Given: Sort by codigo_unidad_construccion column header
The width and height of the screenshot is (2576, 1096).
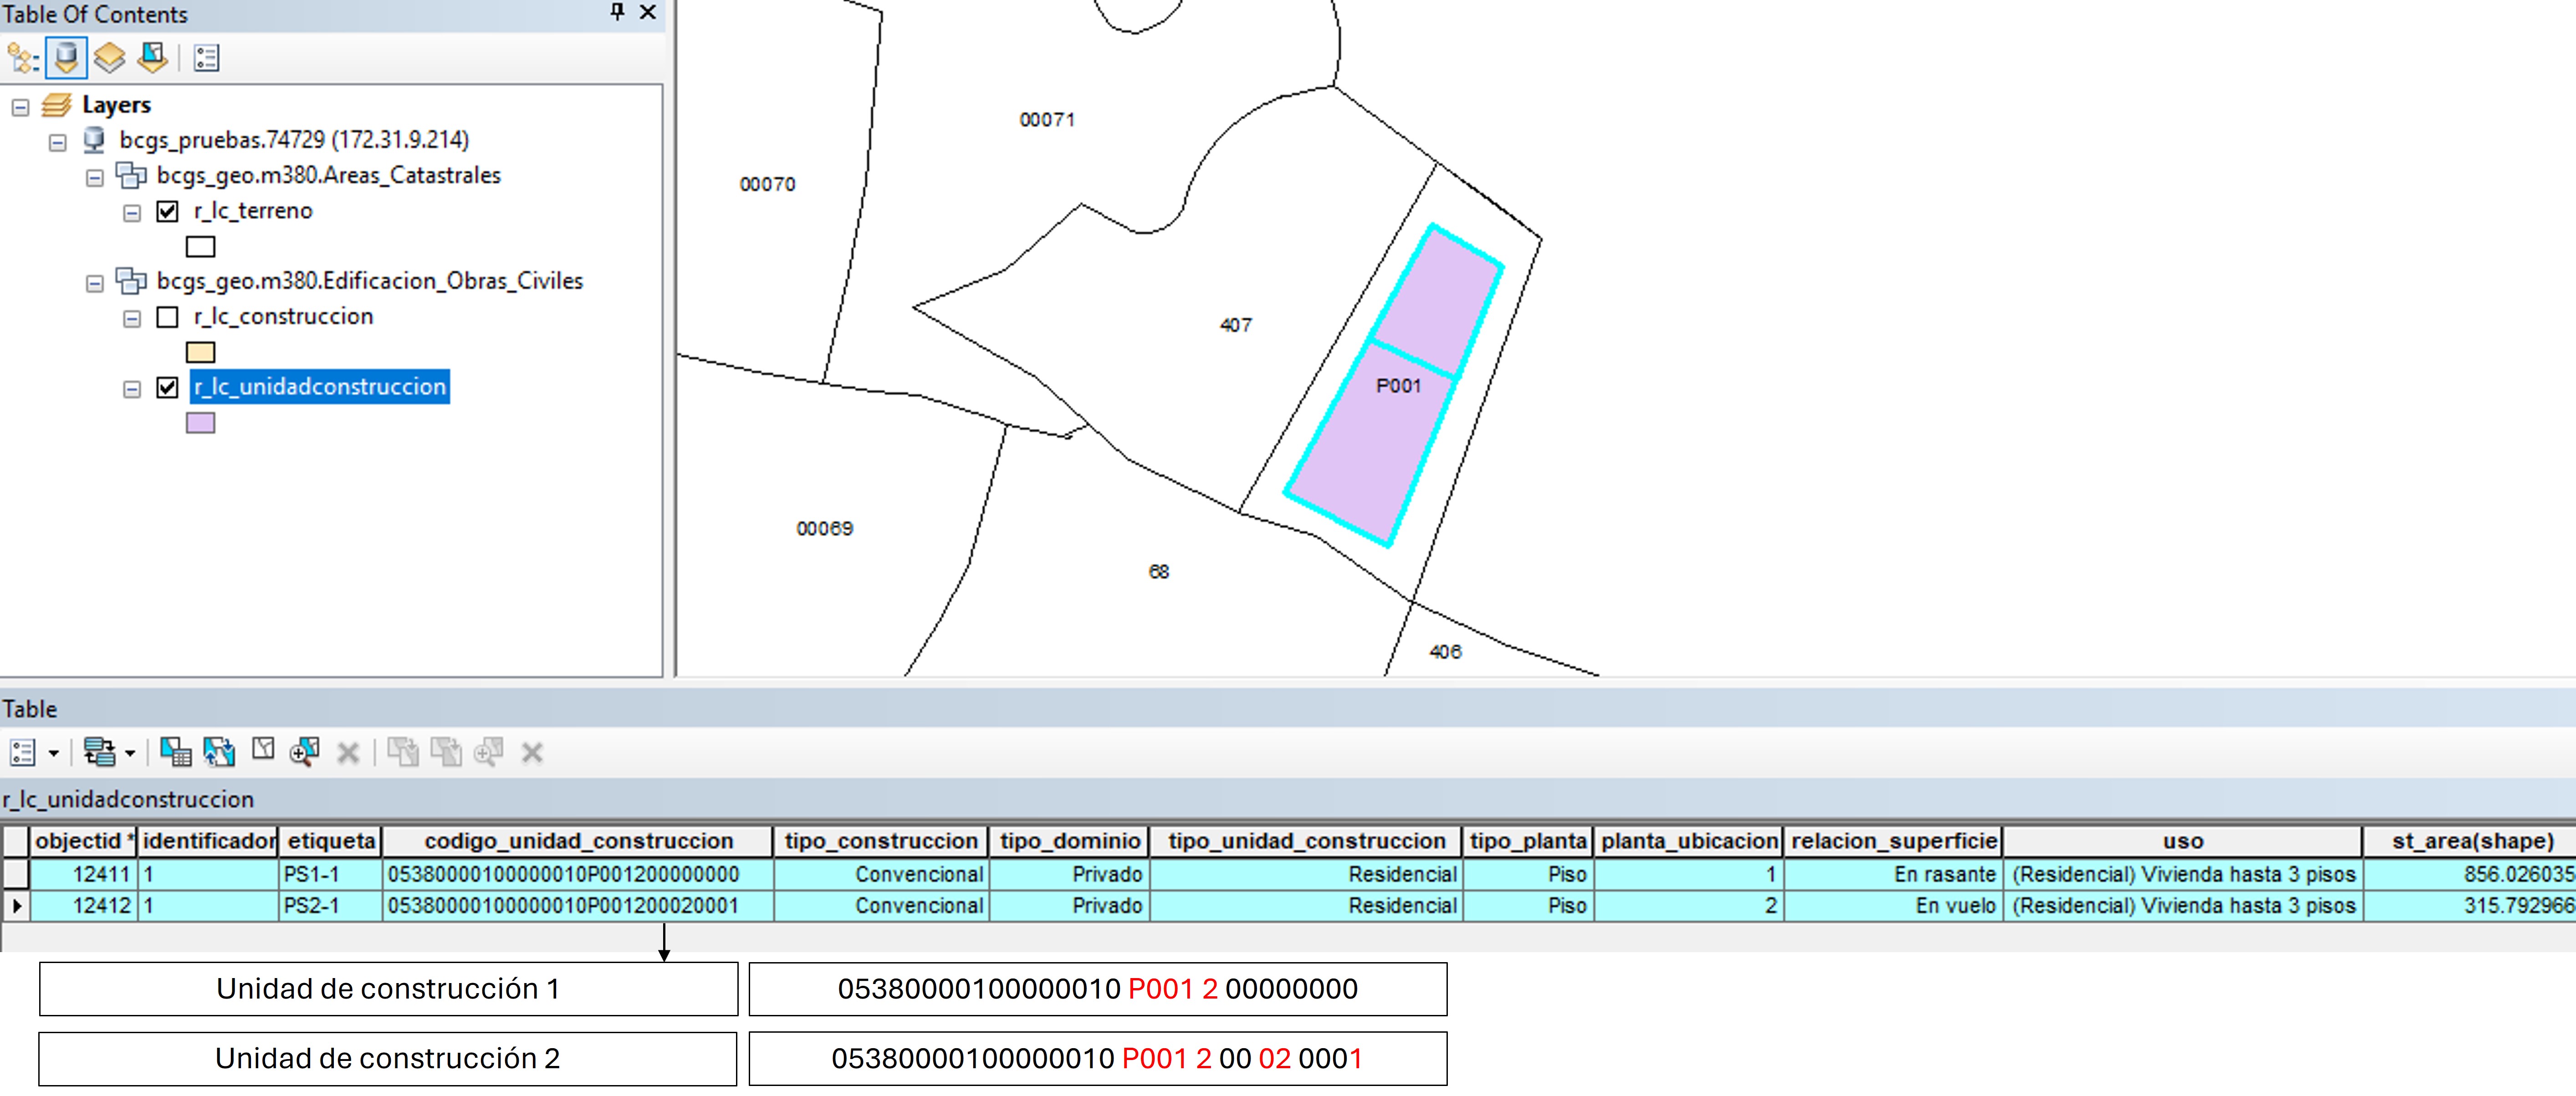Looking at the screenshot, I should 578,841.
